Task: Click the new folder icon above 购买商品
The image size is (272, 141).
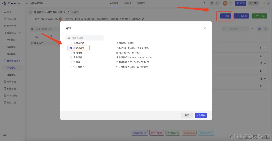Action: tap(37, 36)
